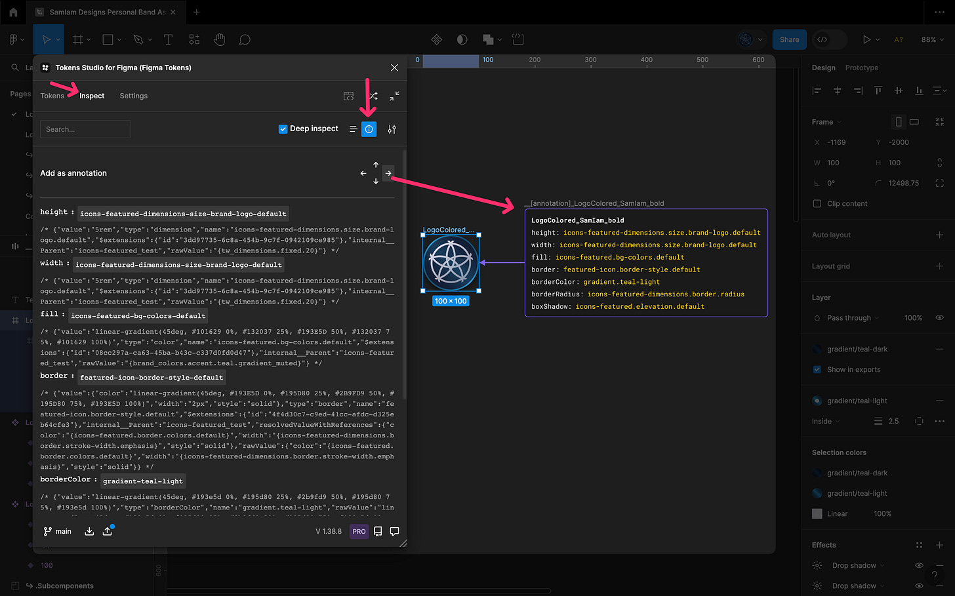Uncheck the Deep inspect checkbox
Screen dimensions: 955x596
point(283,129)
